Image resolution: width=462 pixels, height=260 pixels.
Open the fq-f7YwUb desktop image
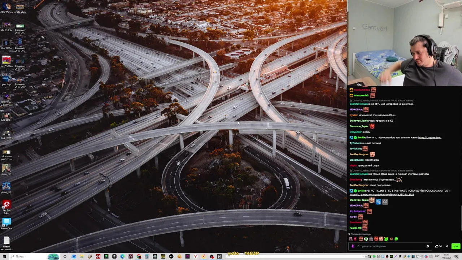[x=6, y=62]
